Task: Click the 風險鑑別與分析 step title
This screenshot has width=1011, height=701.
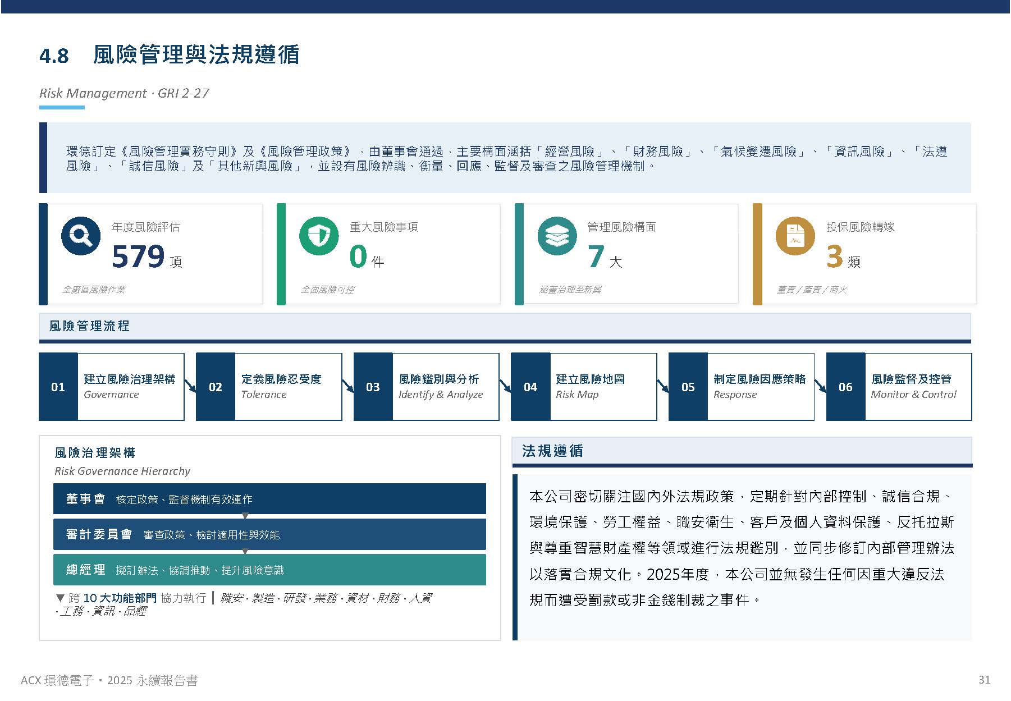Action: click(x=439, y=379)
